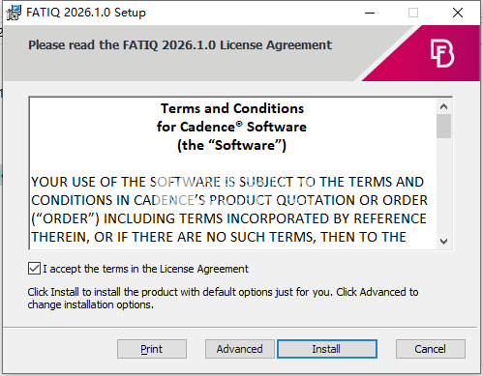Cancel the FATIQ setup
The width and height of the screenshot is (483, 376).
[x=431, y=349]
